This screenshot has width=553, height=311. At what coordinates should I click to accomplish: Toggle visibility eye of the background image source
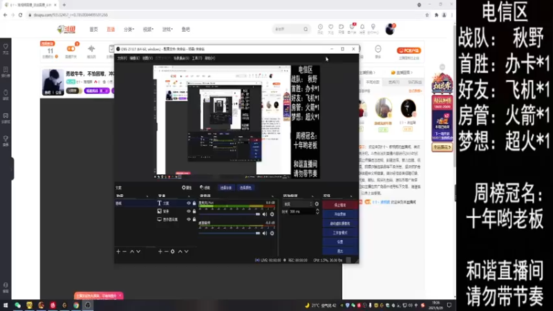click(189, 211)
